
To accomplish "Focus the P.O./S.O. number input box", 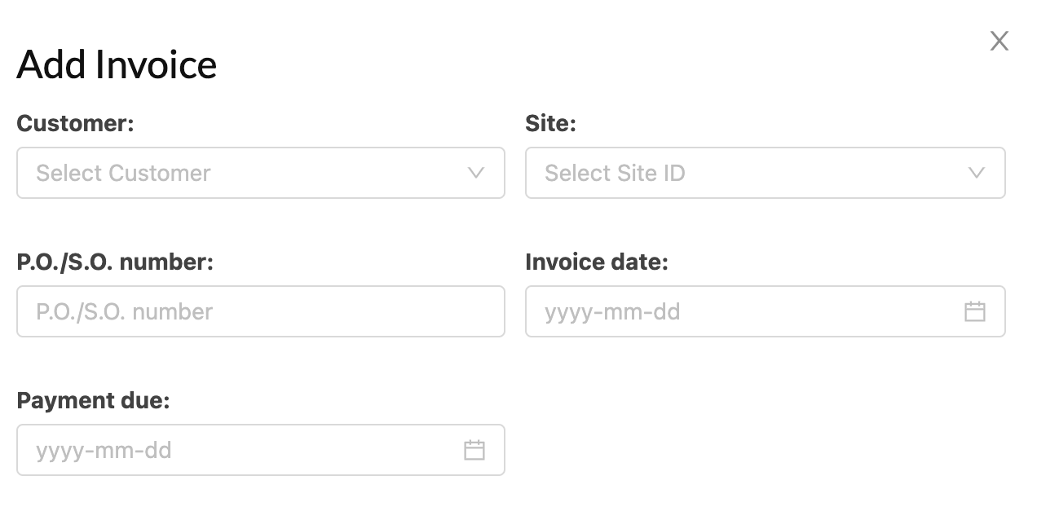I will [261, 311].
